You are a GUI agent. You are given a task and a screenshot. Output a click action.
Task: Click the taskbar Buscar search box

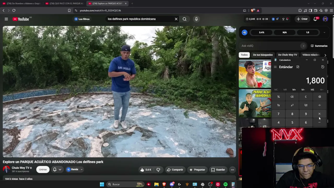(x=125, y=184)
